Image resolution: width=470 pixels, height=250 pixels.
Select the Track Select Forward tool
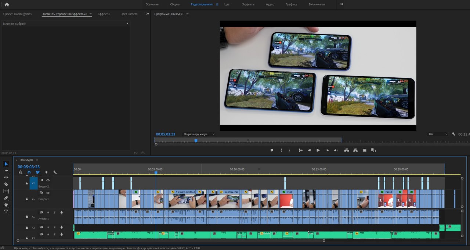pos(6,170)
